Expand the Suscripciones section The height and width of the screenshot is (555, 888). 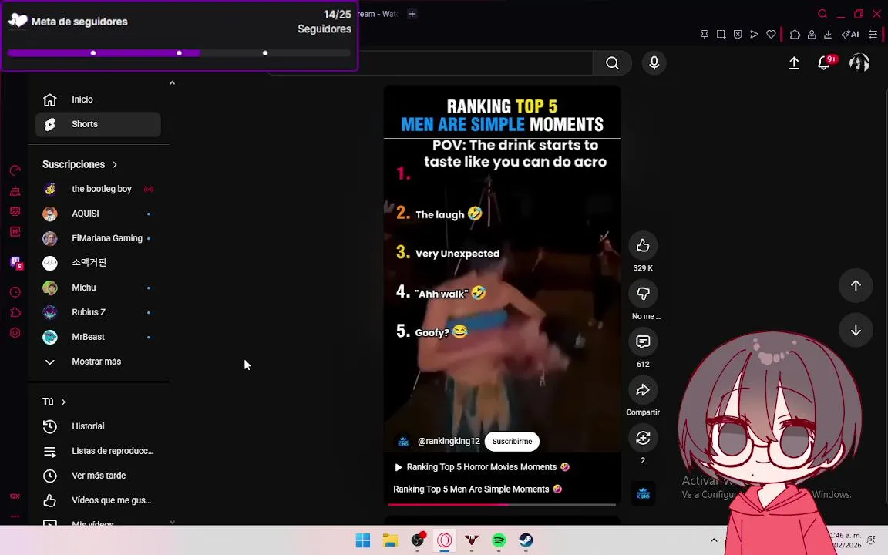tap(80, 164)
